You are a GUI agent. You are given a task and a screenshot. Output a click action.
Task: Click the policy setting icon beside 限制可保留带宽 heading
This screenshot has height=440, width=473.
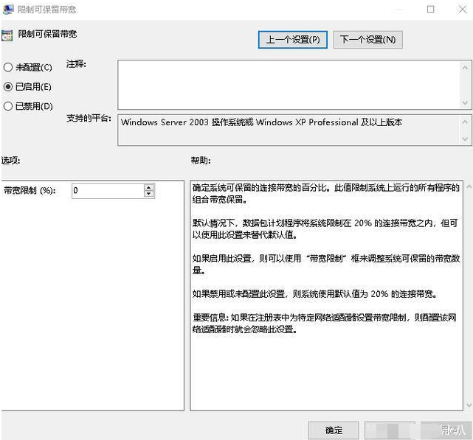(x=7, y=35)
